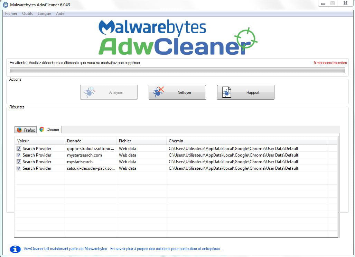Click the bug magnifier icon on Analyser
The width and height of the screenshot is (355, 257).
pyautogui.click(x=90, y=92)
